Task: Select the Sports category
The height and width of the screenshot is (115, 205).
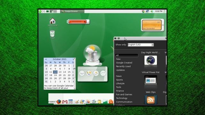Action: [119, 80]
